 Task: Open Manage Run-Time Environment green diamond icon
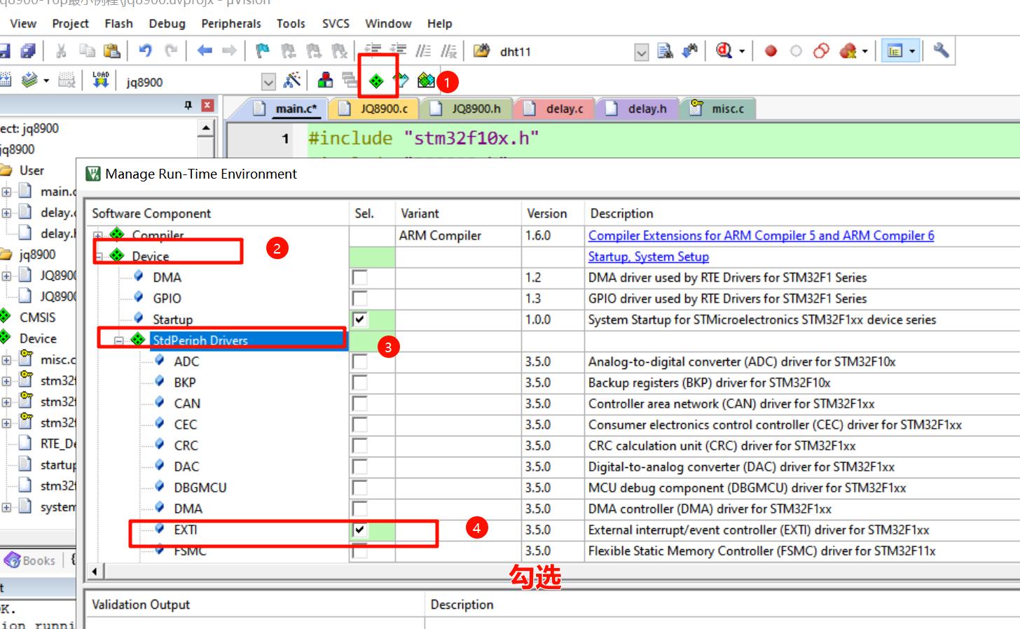click(x=376, y=81)
